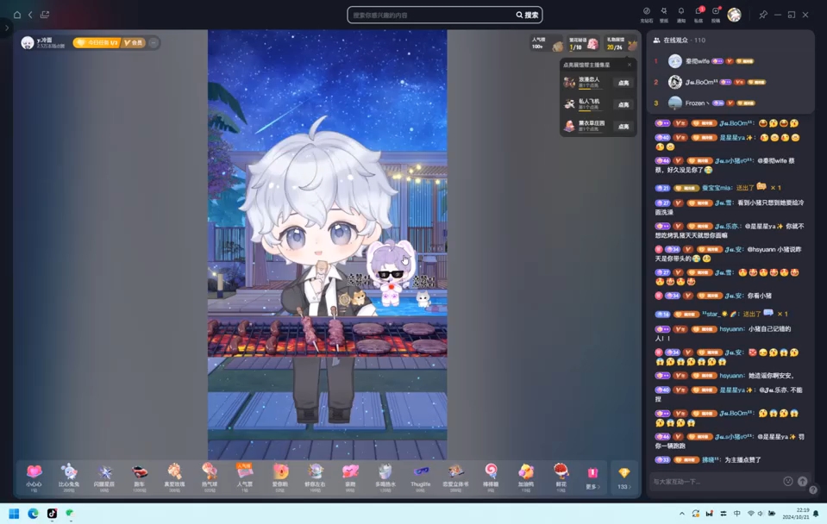This screenshot has width=827, height=524.
Task: Go back with the left arrow icon
Action: coord(30,15)
